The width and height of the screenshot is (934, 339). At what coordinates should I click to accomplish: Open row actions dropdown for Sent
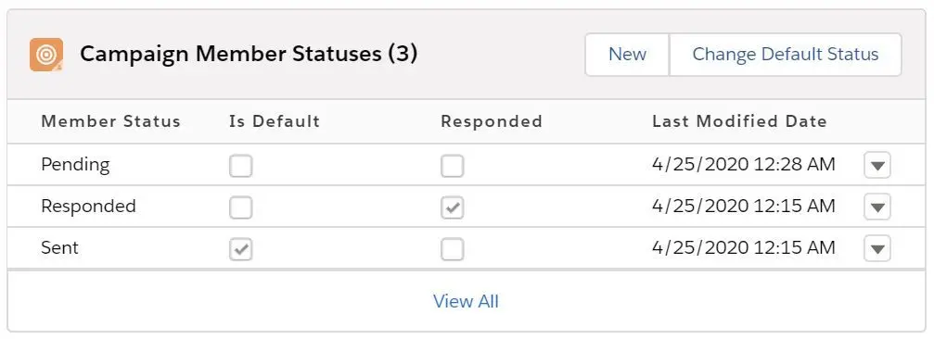point(876,248)
